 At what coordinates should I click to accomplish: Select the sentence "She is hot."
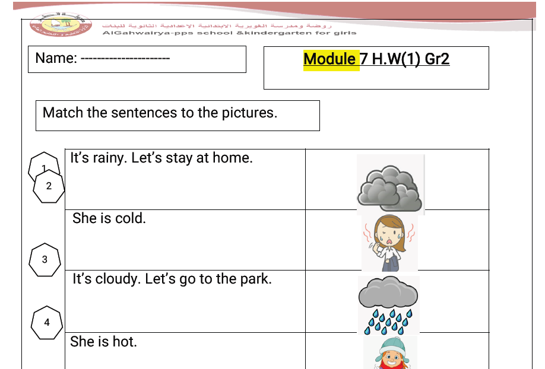(103, 342)
